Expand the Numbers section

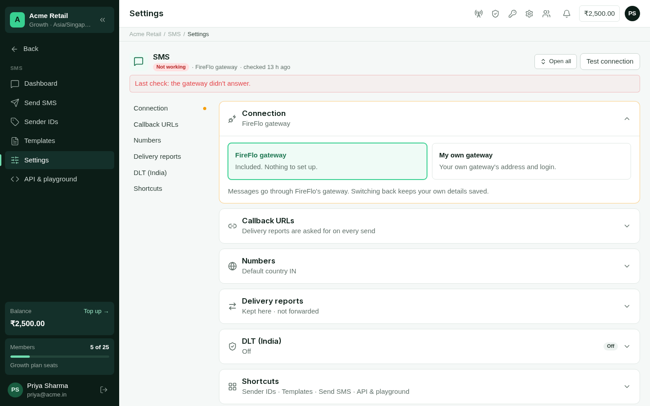pyautogui.click(x=627, y=266)
